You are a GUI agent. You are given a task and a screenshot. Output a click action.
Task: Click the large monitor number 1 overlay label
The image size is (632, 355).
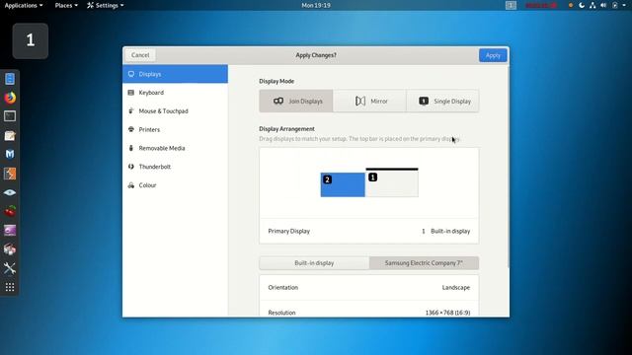(x=31, y=40)
